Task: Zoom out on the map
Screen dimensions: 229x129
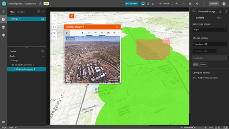Action: click(x=54, y=21)
